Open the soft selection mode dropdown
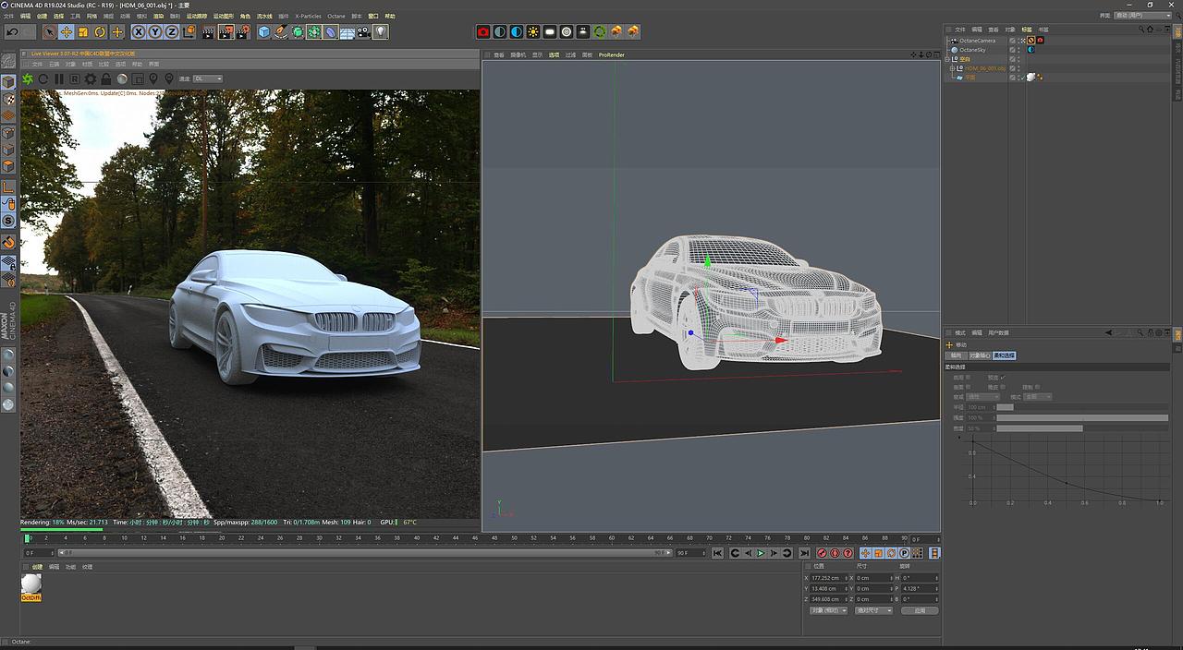Viewport: 1183px width, 650px height. [1037, 397]
